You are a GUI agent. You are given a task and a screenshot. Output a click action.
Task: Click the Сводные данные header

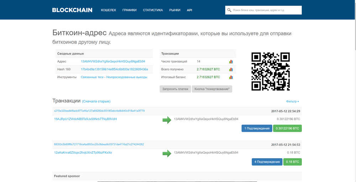click(x=70, y=54)
